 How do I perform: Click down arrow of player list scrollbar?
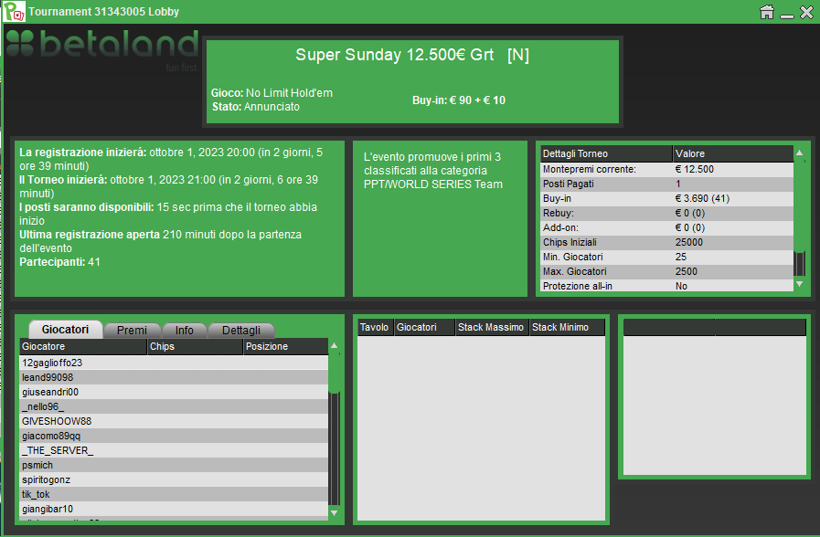point(335,513)
